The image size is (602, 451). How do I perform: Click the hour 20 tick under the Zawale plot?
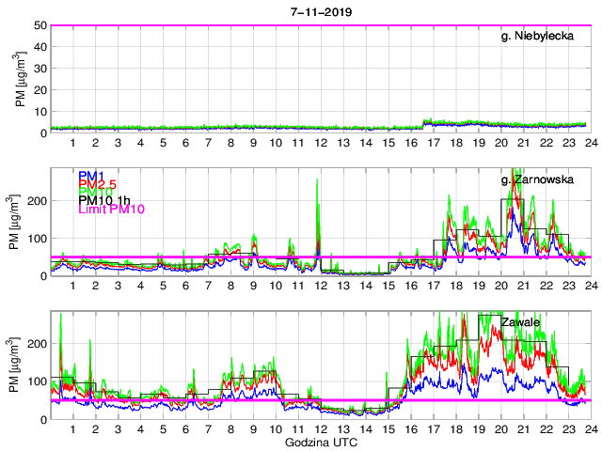501,429
